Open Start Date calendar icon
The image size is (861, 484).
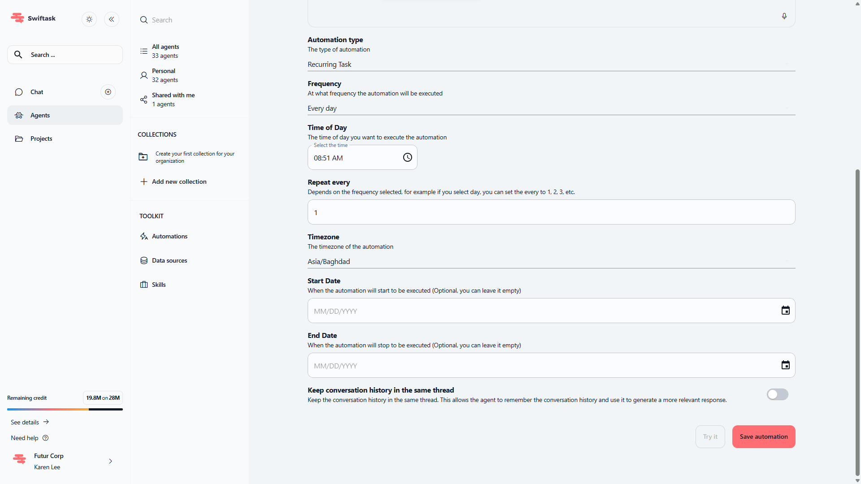tap(785, 311)
